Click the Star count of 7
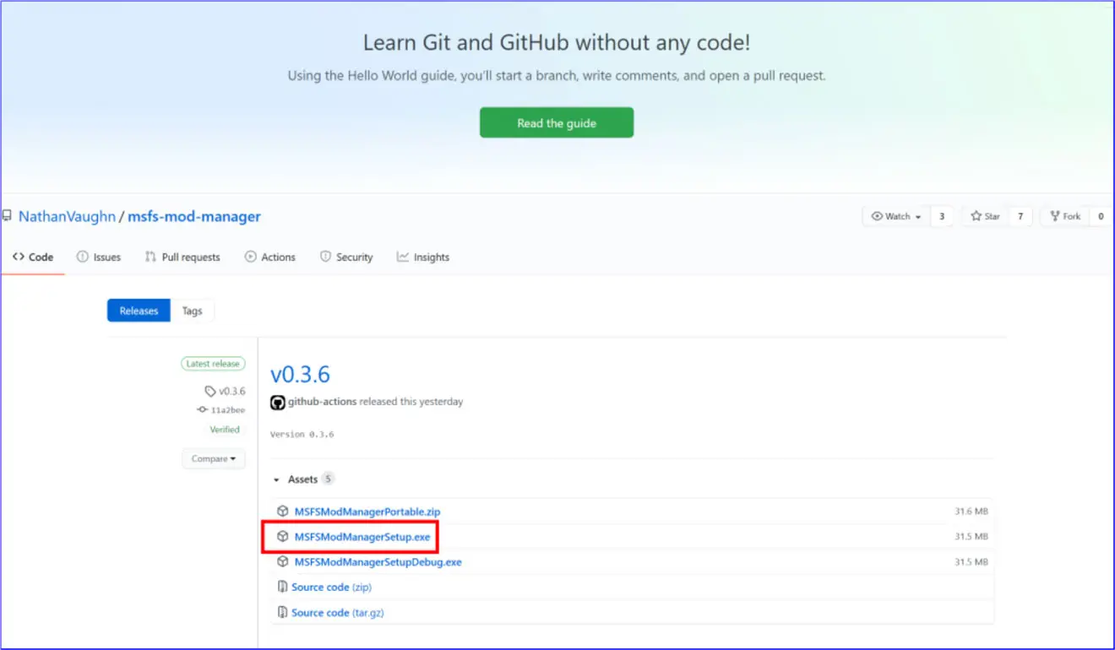 (x=1020, y=217)
